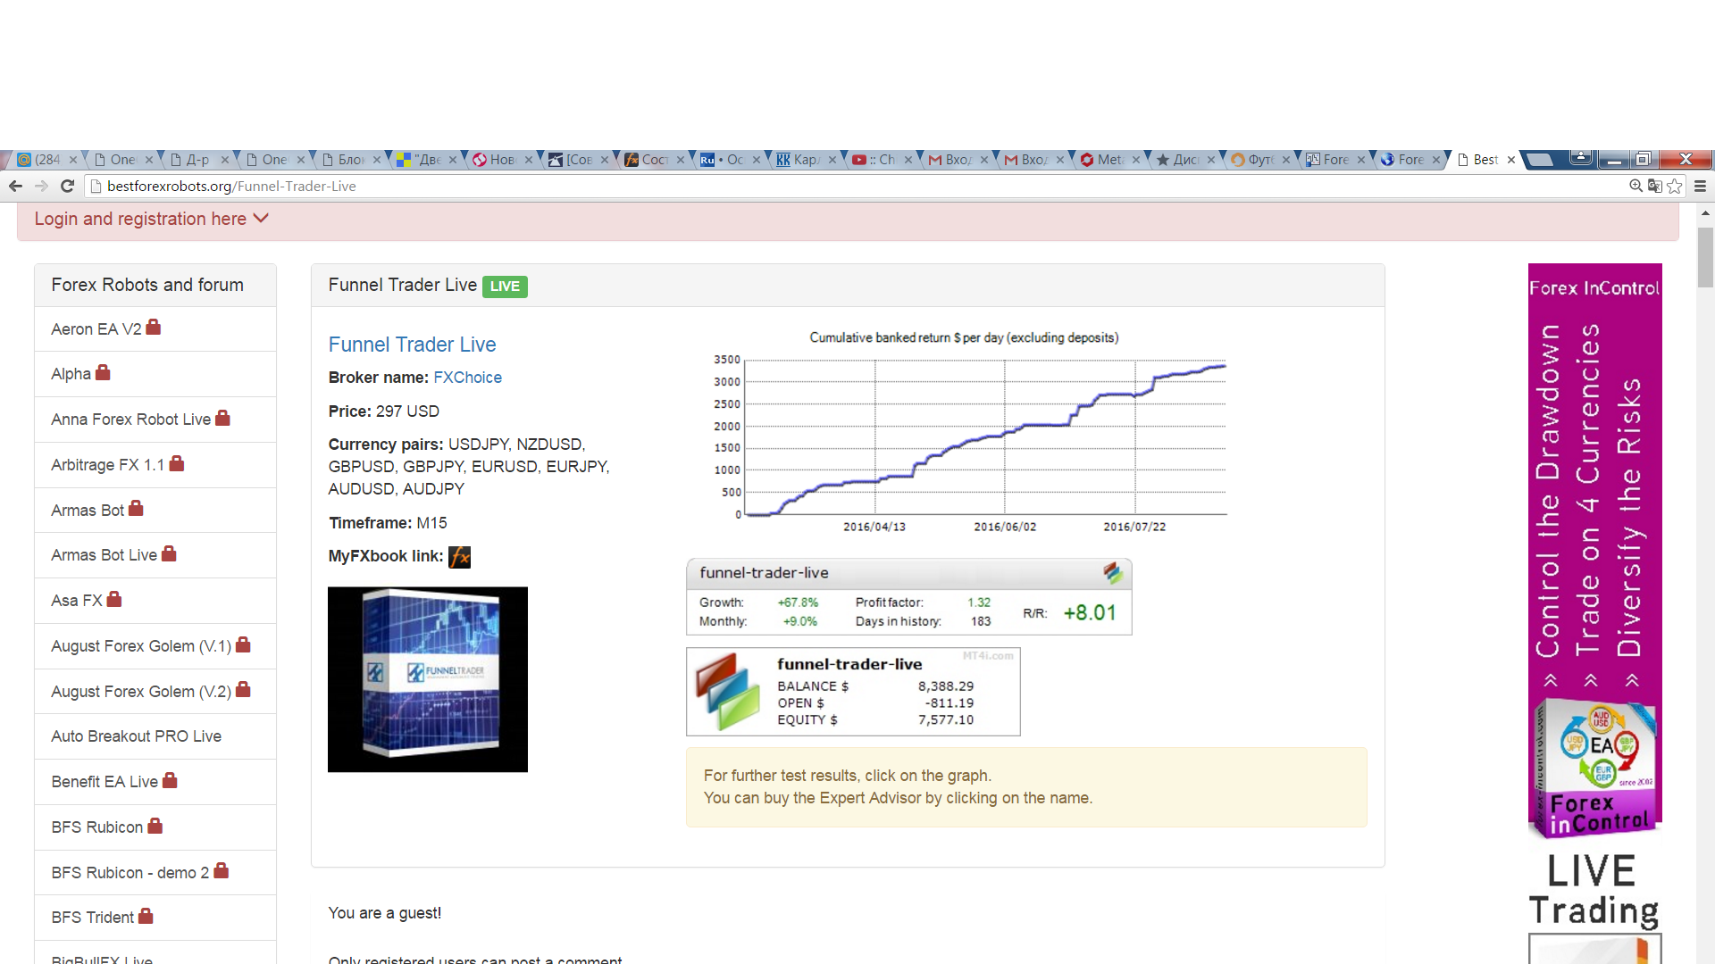The image size is (1715, 964).
Task: Click the Price: 297 USD text
Action: pos(383,411)
